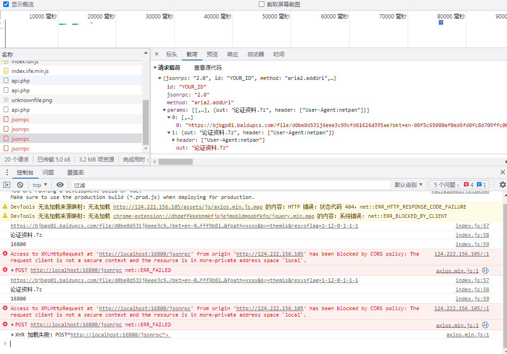Switch to the 预览 tab
This screenshot has width=507, height=354.
(212, 54)
